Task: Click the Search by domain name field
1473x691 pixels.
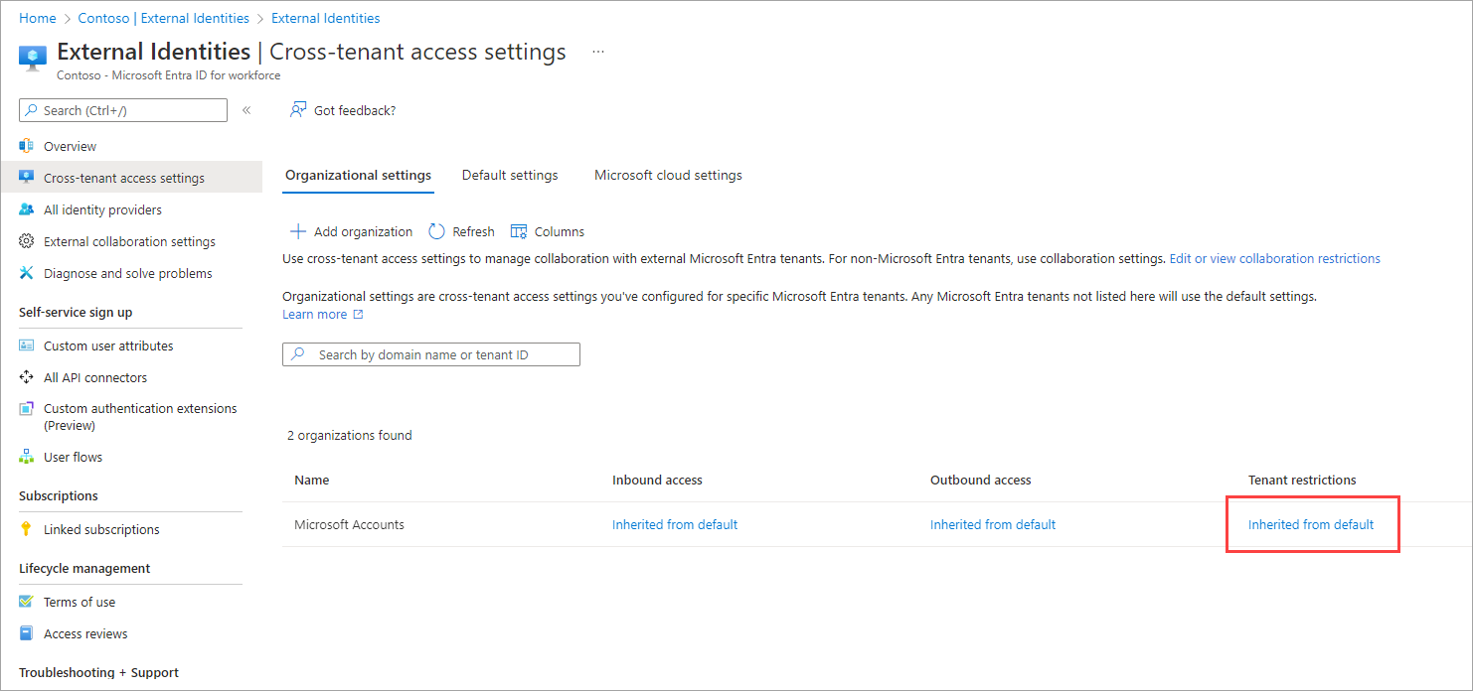Action: point(437,354)
